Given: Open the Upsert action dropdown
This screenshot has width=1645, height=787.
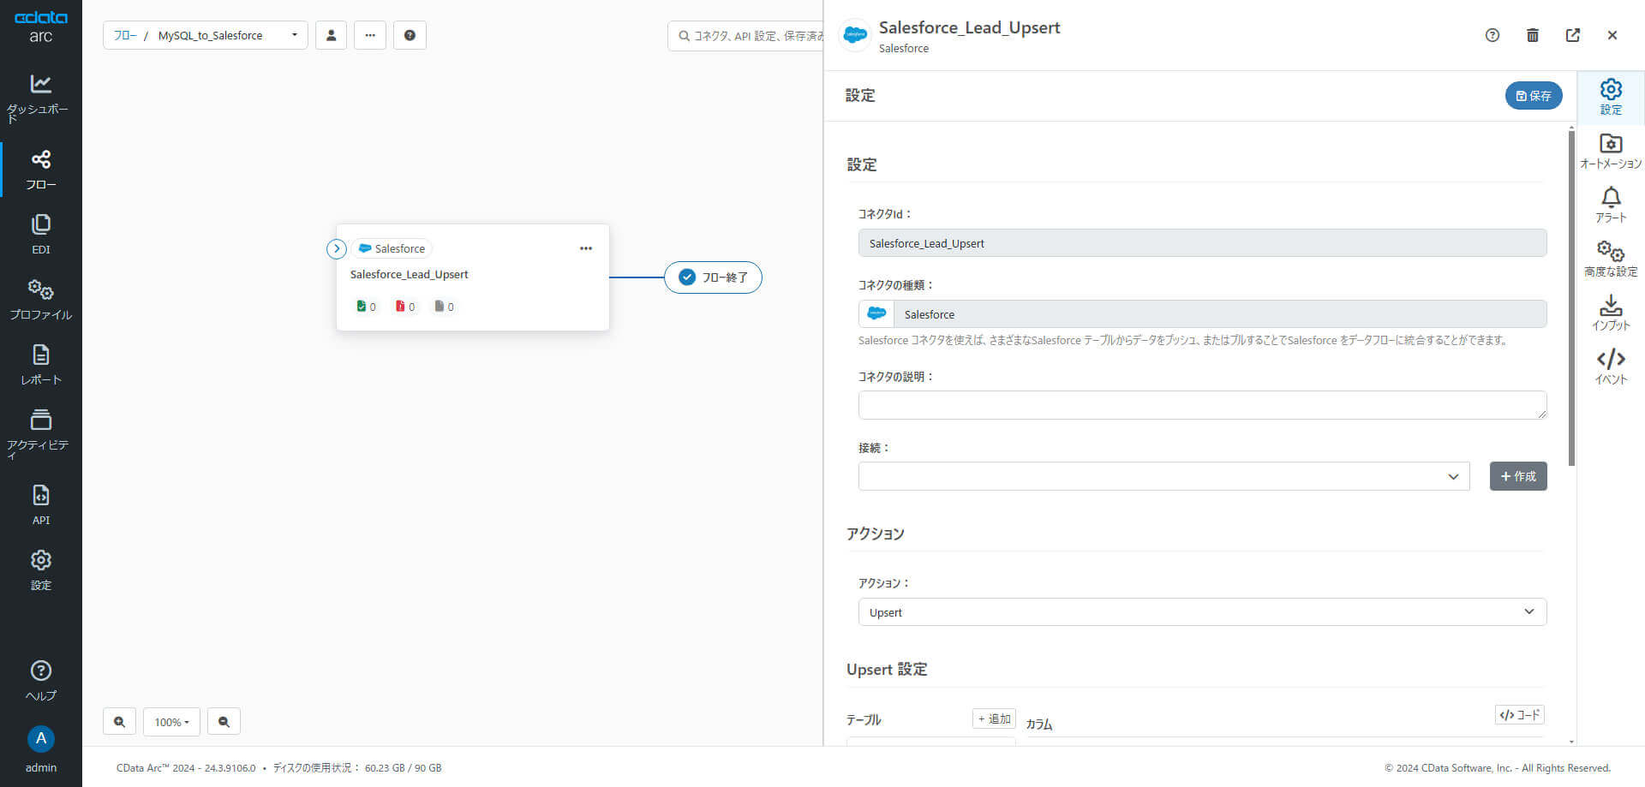Looking at the screenshot, I should (1202, 612).
